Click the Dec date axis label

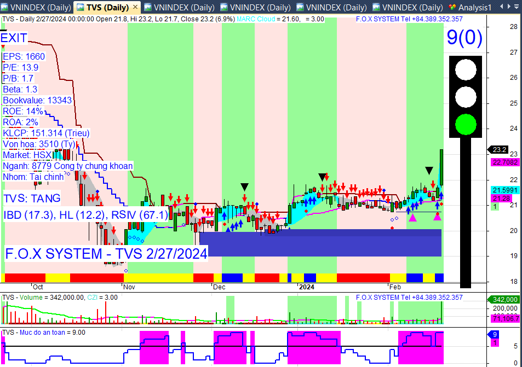click(219, 287)
